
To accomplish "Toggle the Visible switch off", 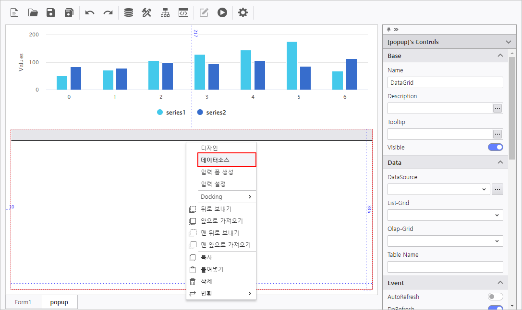I will (x=495, y=147).
